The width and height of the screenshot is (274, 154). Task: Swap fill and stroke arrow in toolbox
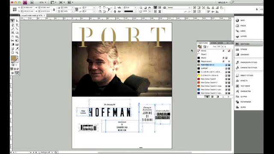(17, 56)
